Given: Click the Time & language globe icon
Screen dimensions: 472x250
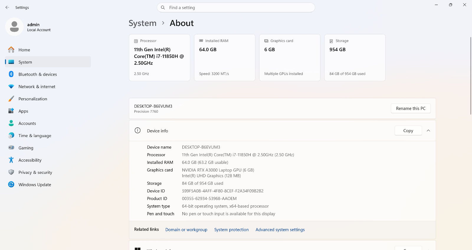Looking at the screenshot, I should click(x=11, y=135).
